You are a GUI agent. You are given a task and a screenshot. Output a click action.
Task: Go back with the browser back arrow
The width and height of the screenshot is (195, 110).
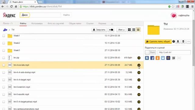click(3, 6)
